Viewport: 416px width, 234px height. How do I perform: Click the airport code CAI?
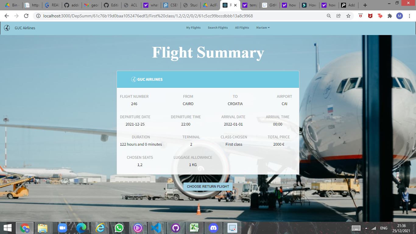point(284,104)
